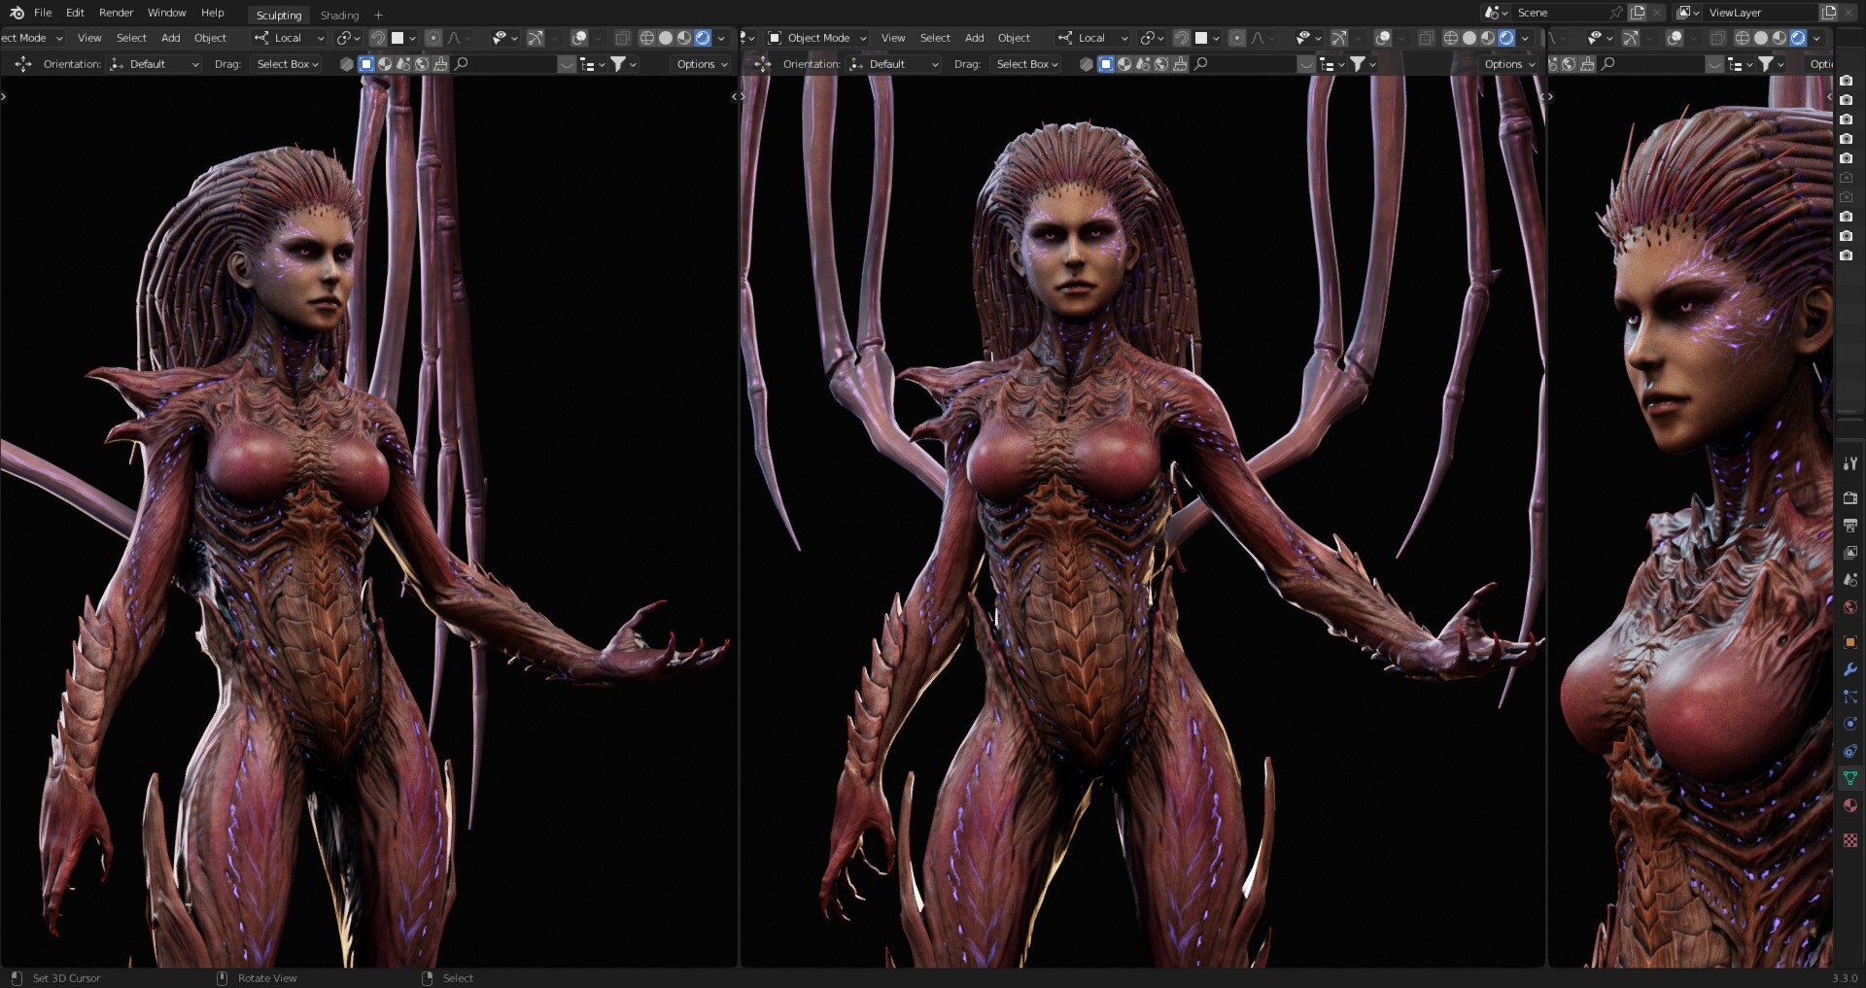Image resolution: width=1866 pixels, height=988 pixels.
Task: Open Object properties tab
Action: [1850, 642]
